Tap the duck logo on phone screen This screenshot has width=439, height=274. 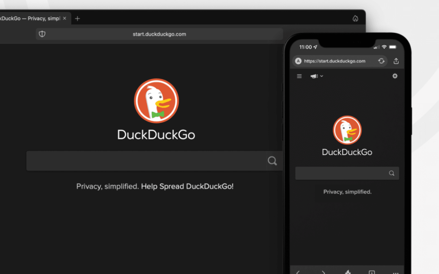pyautogui.click(x=347, y=130)
